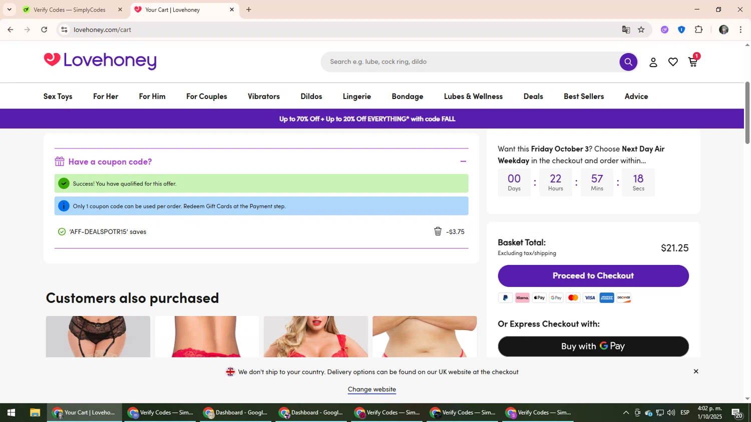The width and height of the screenshot is (751, 422).
Task: Reload the page
Action: coord(44,30)
